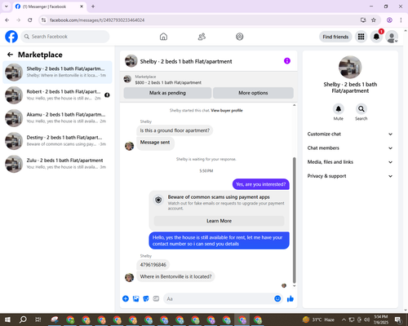Expand Media, files and links section
Viewport: 408px width, 326px height.
(350, 162)
